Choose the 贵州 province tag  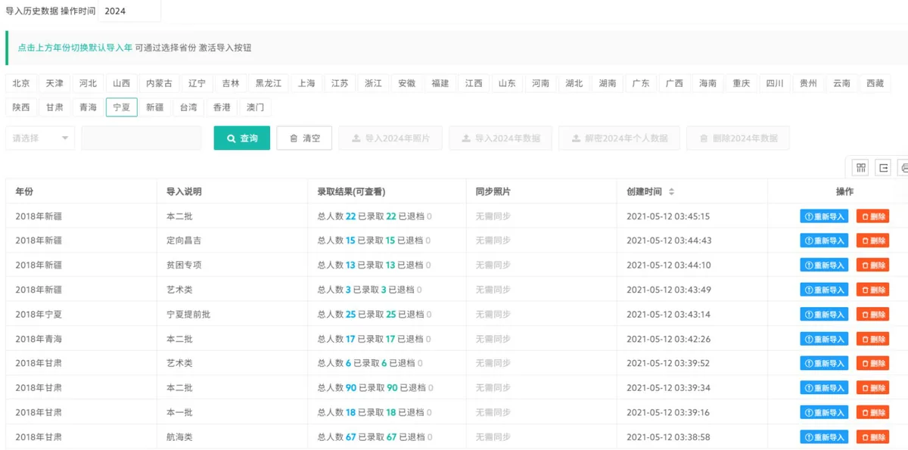pos(808,83)
